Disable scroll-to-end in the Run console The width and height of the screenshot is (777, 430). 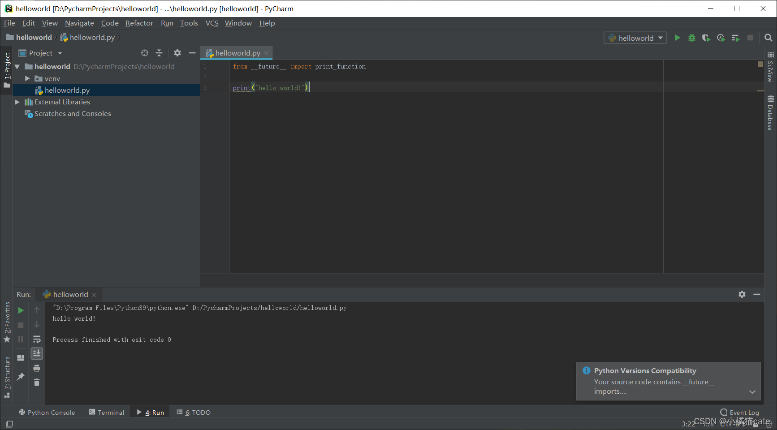click(x=37, y=353)
